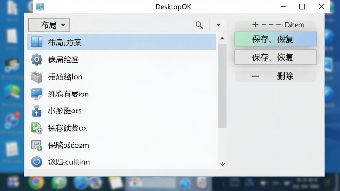Minimize the DesktopOK window
This screenshot has height=191, width=340.
point(283,7)
